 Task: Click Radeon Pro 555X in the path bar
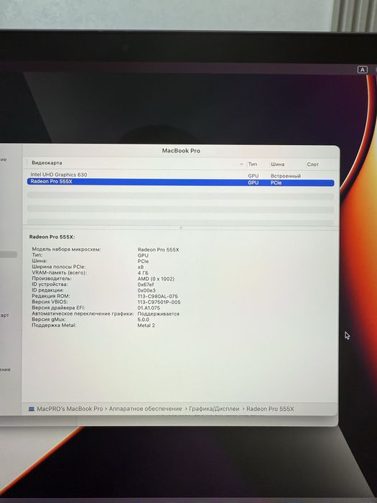coord(270,409)
